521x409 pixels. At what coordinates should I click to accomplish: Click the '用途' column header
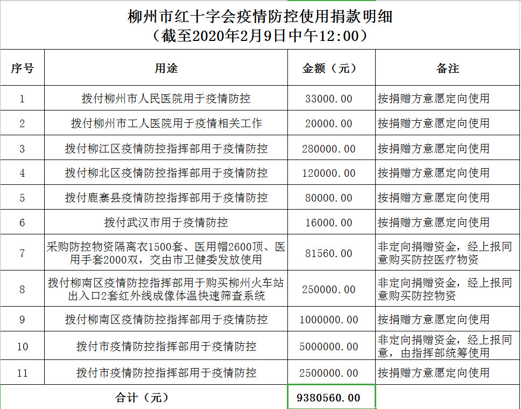point(166,68)
